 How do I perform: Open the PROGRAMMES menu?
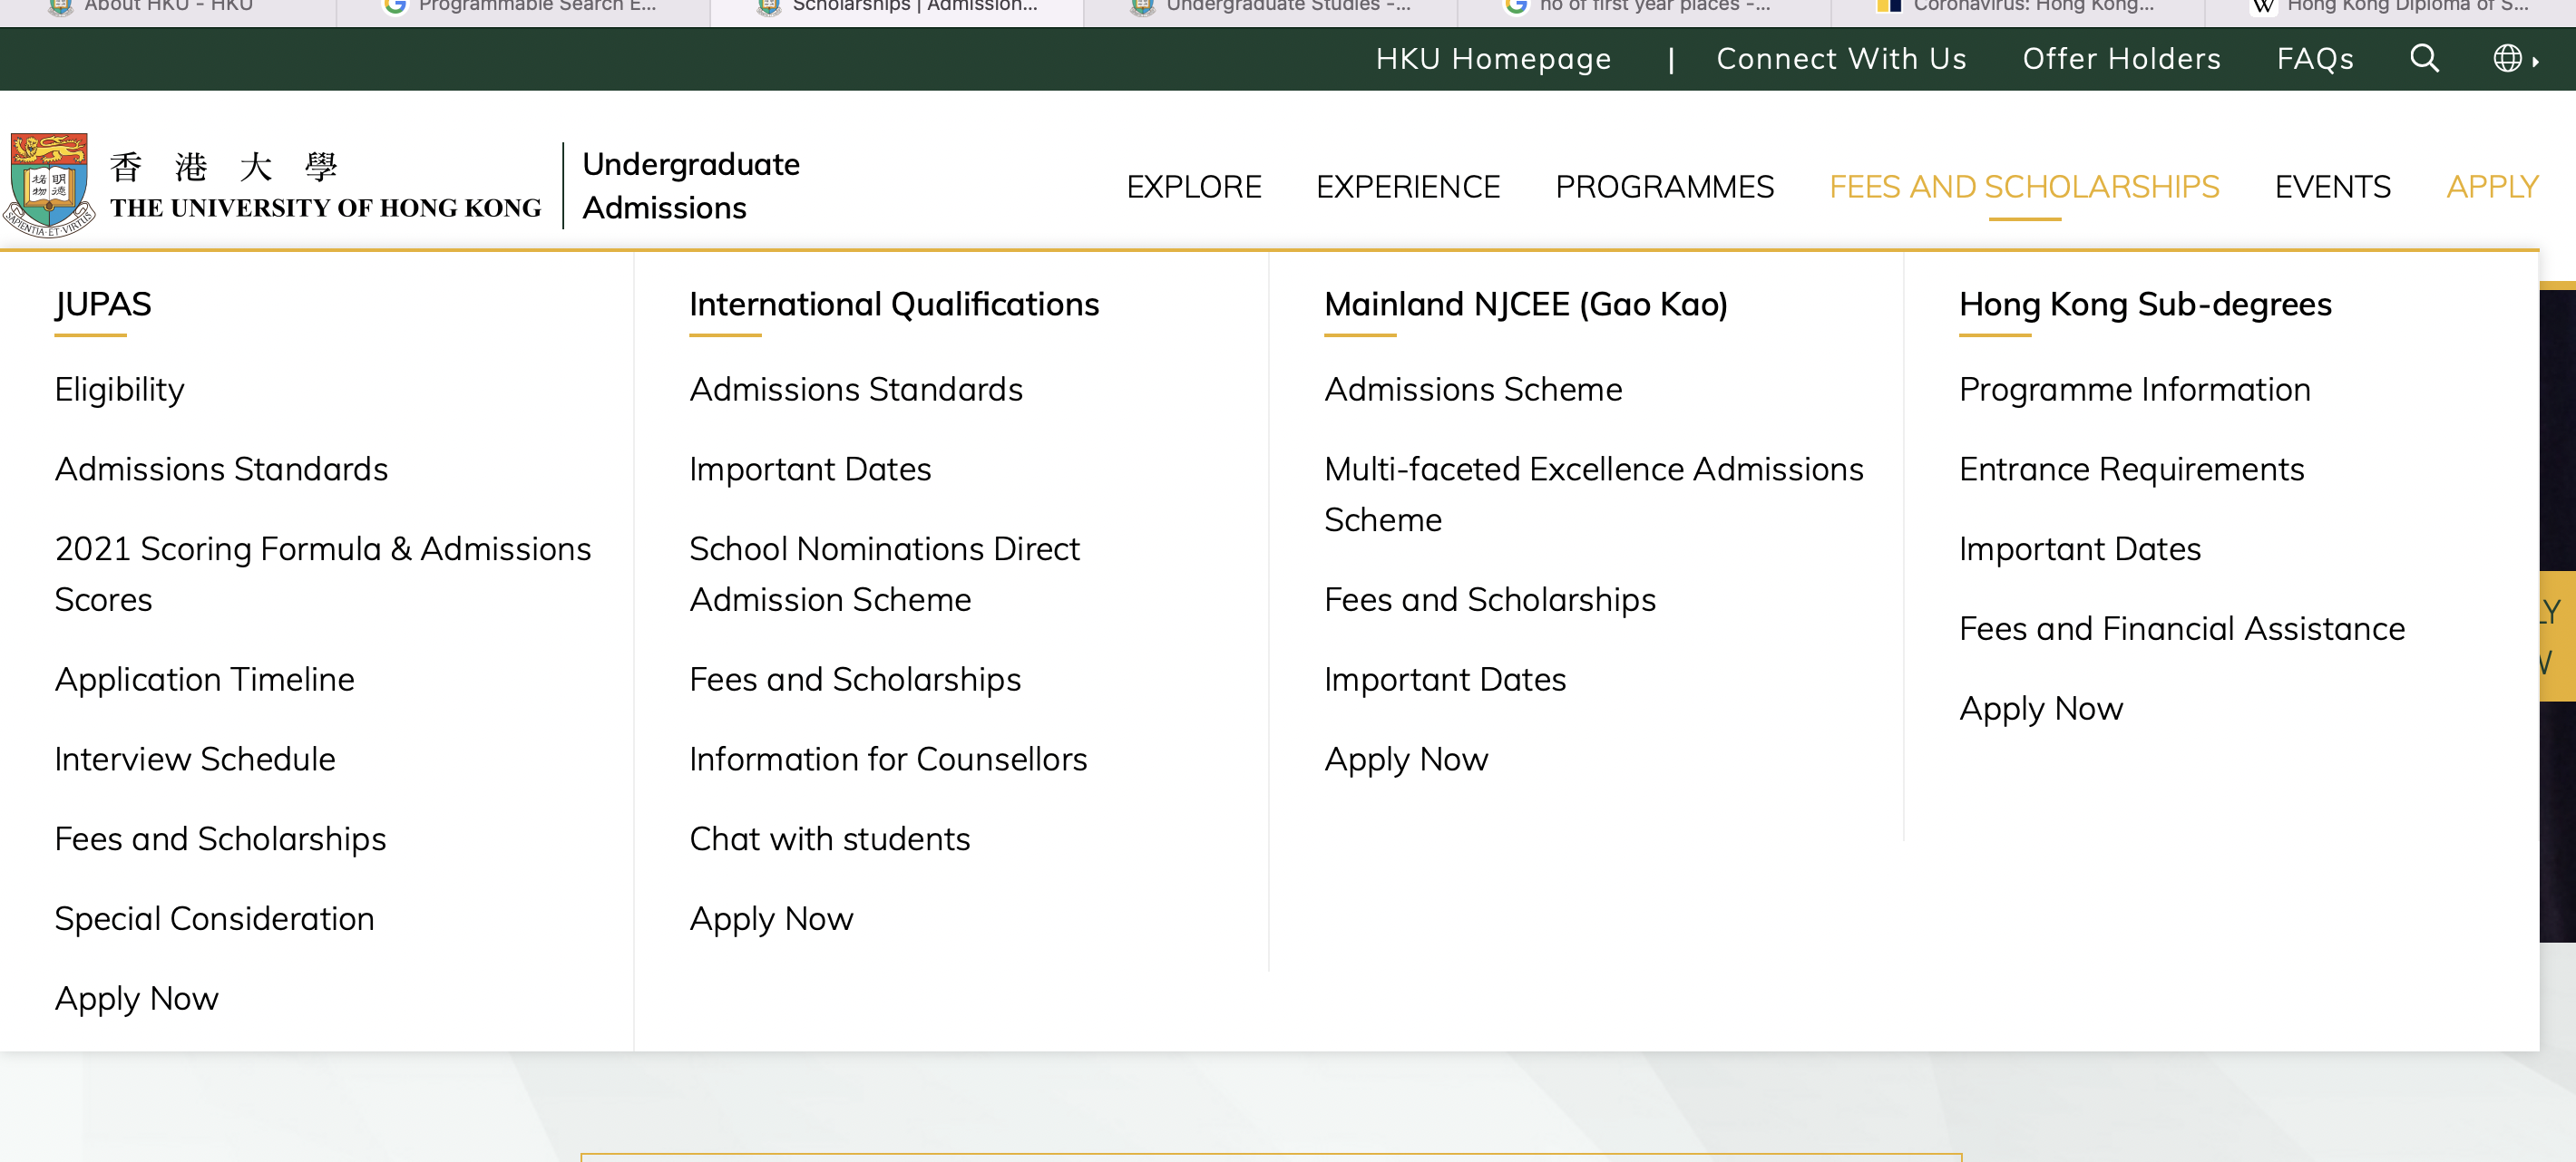1664,187
